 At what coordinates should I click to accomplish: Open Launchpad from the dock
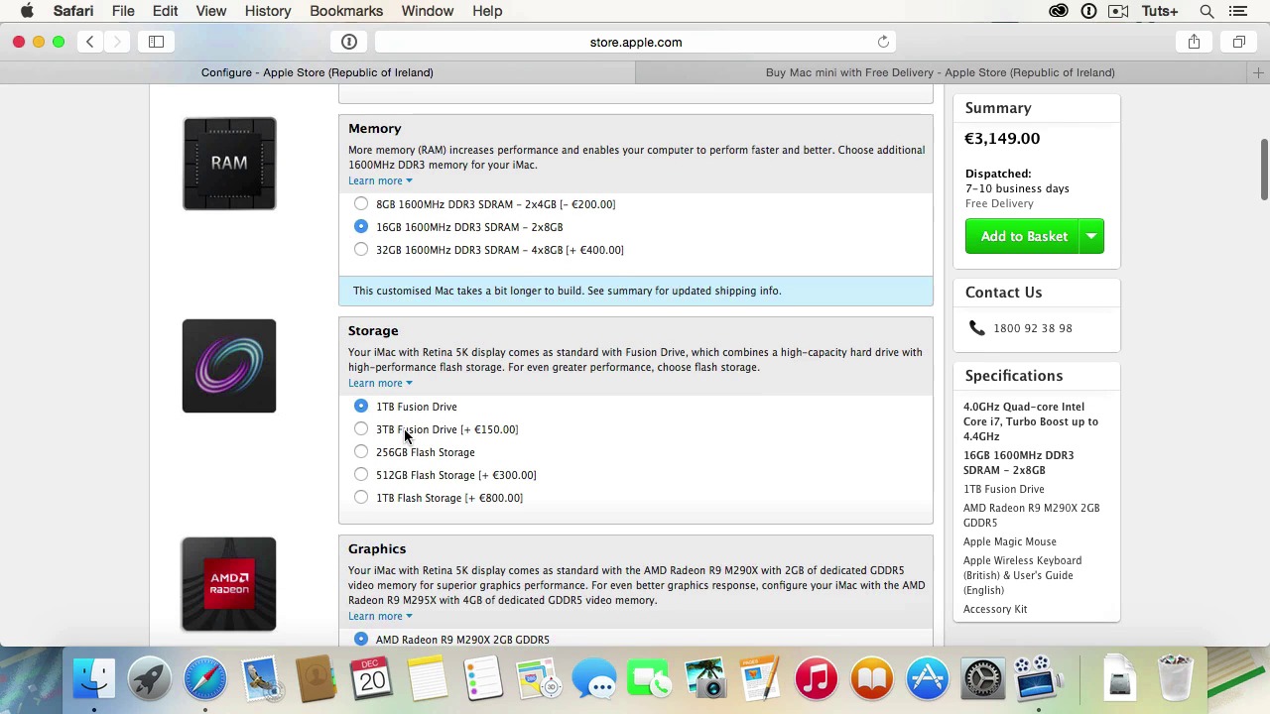click(x=150, y=679)
